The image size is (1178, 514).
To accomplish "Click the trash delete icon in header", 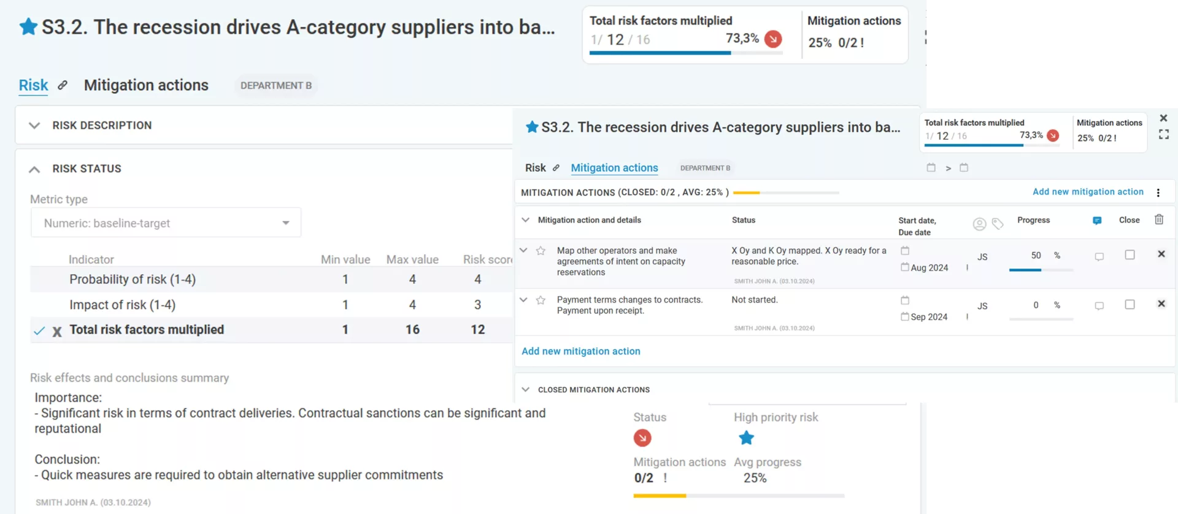I will [x=1158, y=220].
